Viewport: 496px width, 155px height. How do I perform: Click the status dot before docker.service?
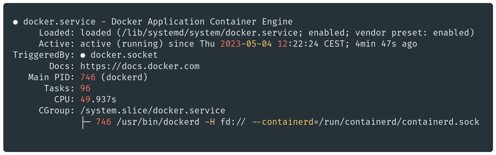15,22
